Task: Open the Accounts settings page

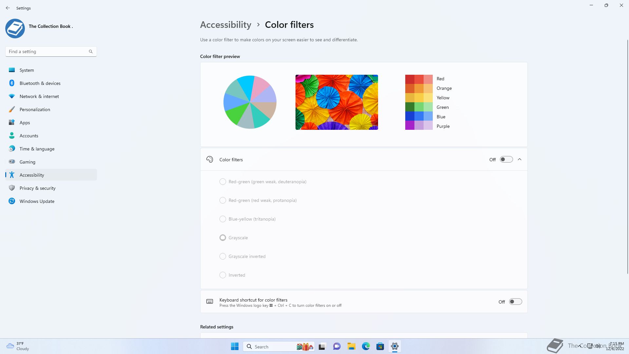Action: click(x=29, y=136)
